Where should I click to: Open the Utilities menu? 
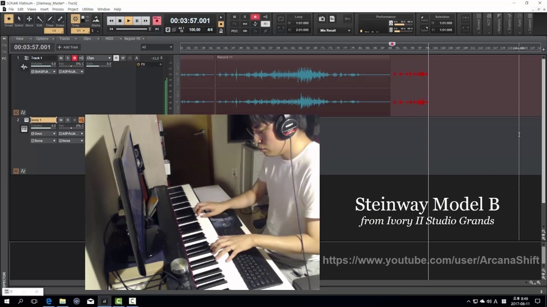88,9
